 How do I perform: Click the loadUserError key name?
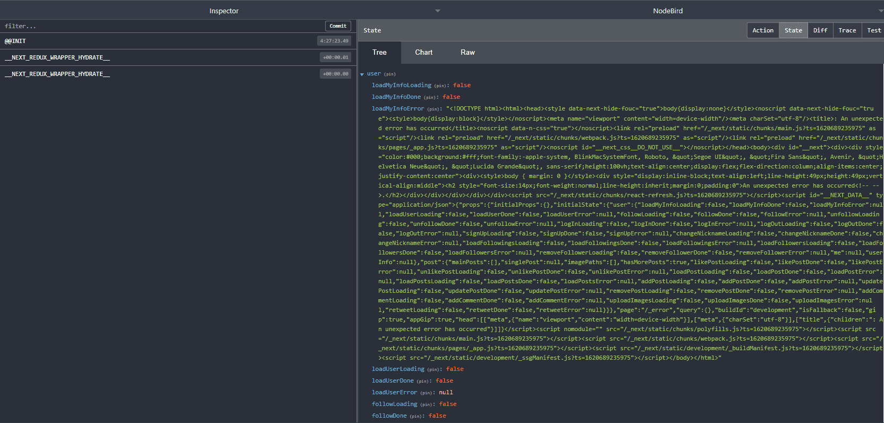395,392
